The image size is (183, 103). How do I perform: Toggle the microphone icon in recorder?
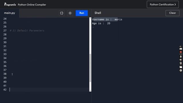pyautogui.click(x=181, y=57)
